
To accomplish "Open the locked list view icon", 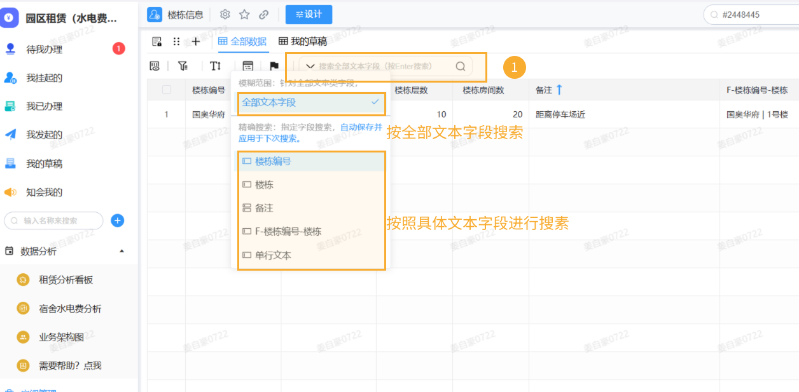I will tap(157, 41).
